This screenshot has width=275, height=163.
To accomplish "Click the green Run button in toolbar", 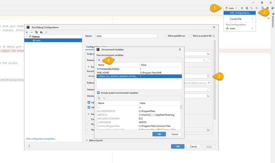I will click(242, 8).
